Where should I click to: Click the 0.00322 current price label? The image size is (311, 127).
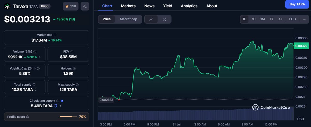pyautogui.click(x=301, y=46)
